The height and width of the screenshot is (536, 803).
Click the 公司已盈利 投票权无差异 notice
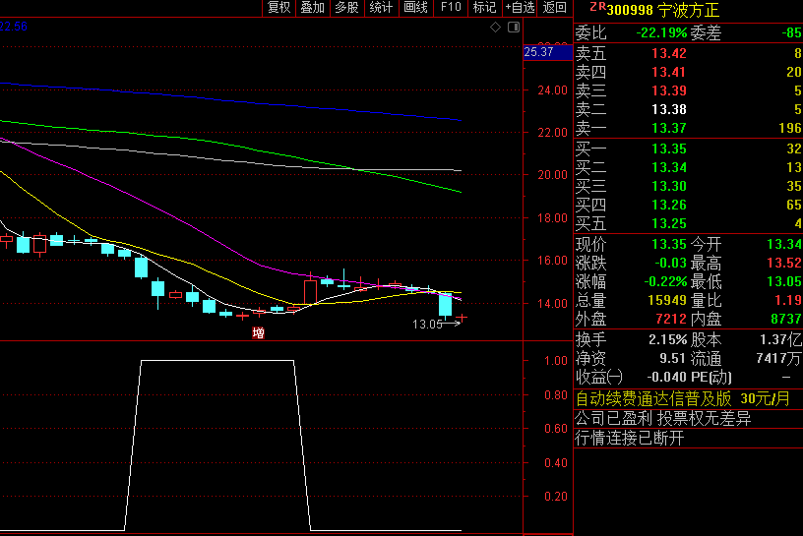pos(663,419)
